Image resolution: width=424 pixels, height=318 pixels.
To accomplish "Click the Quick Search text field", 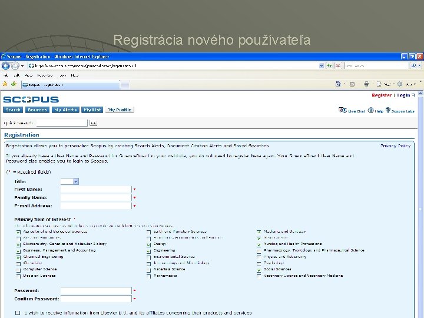I will pyautogui.click(x=62, y=123).
